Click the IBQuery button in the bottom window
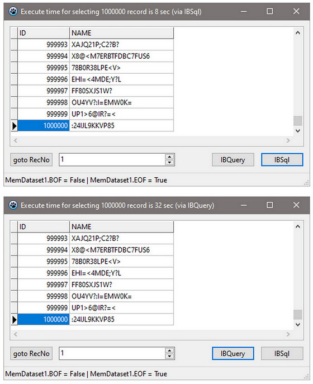Viewport: 313px width, 384px height. (x=233, y=353)
